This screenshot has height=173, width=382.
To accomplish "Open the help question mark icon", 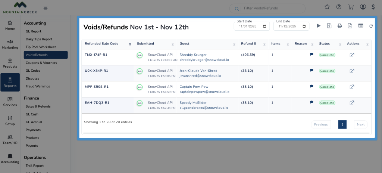I will (x=339, y=7).
